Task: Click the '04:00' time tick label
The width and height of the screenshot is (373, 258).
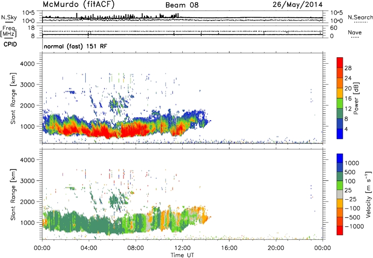Action: (x=89, y=248)
